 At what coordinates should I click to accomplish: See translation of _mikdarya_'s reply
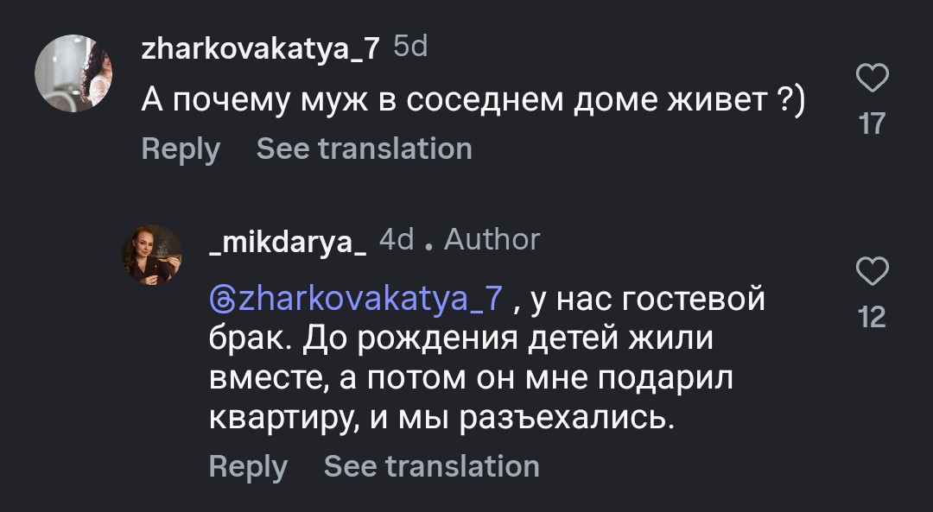pos(431,466)
